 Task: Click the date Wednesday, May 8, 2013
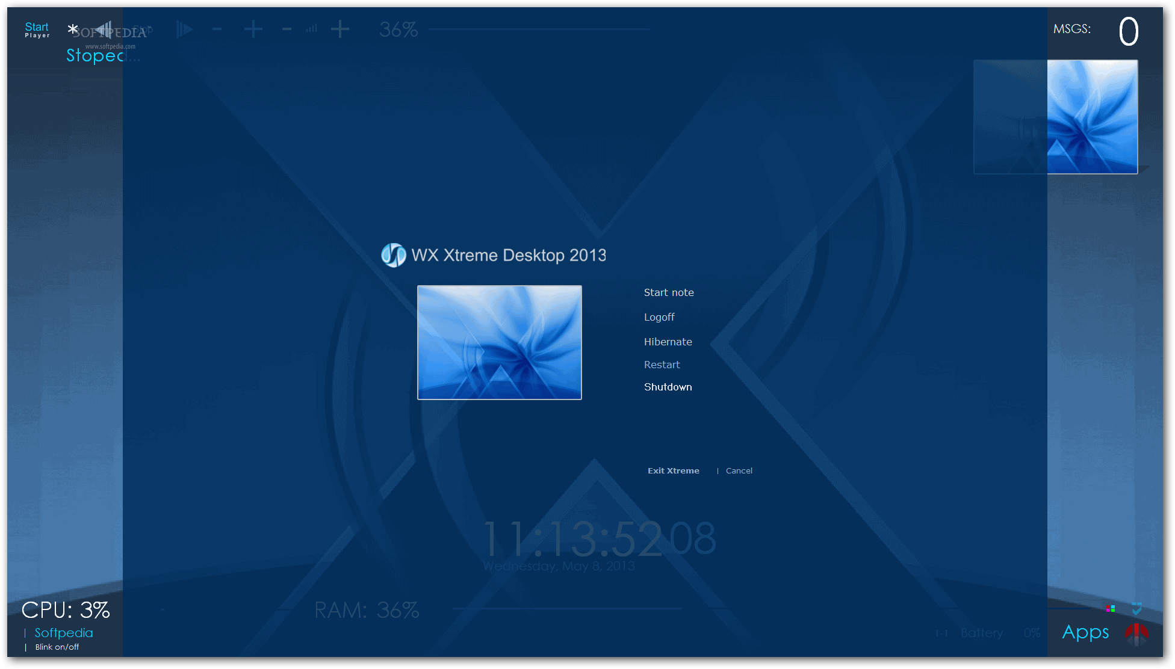tap(559, 566)
